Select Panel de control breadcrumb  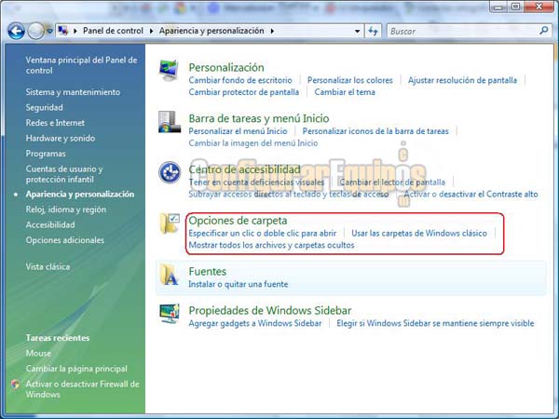tap(113, 31)
